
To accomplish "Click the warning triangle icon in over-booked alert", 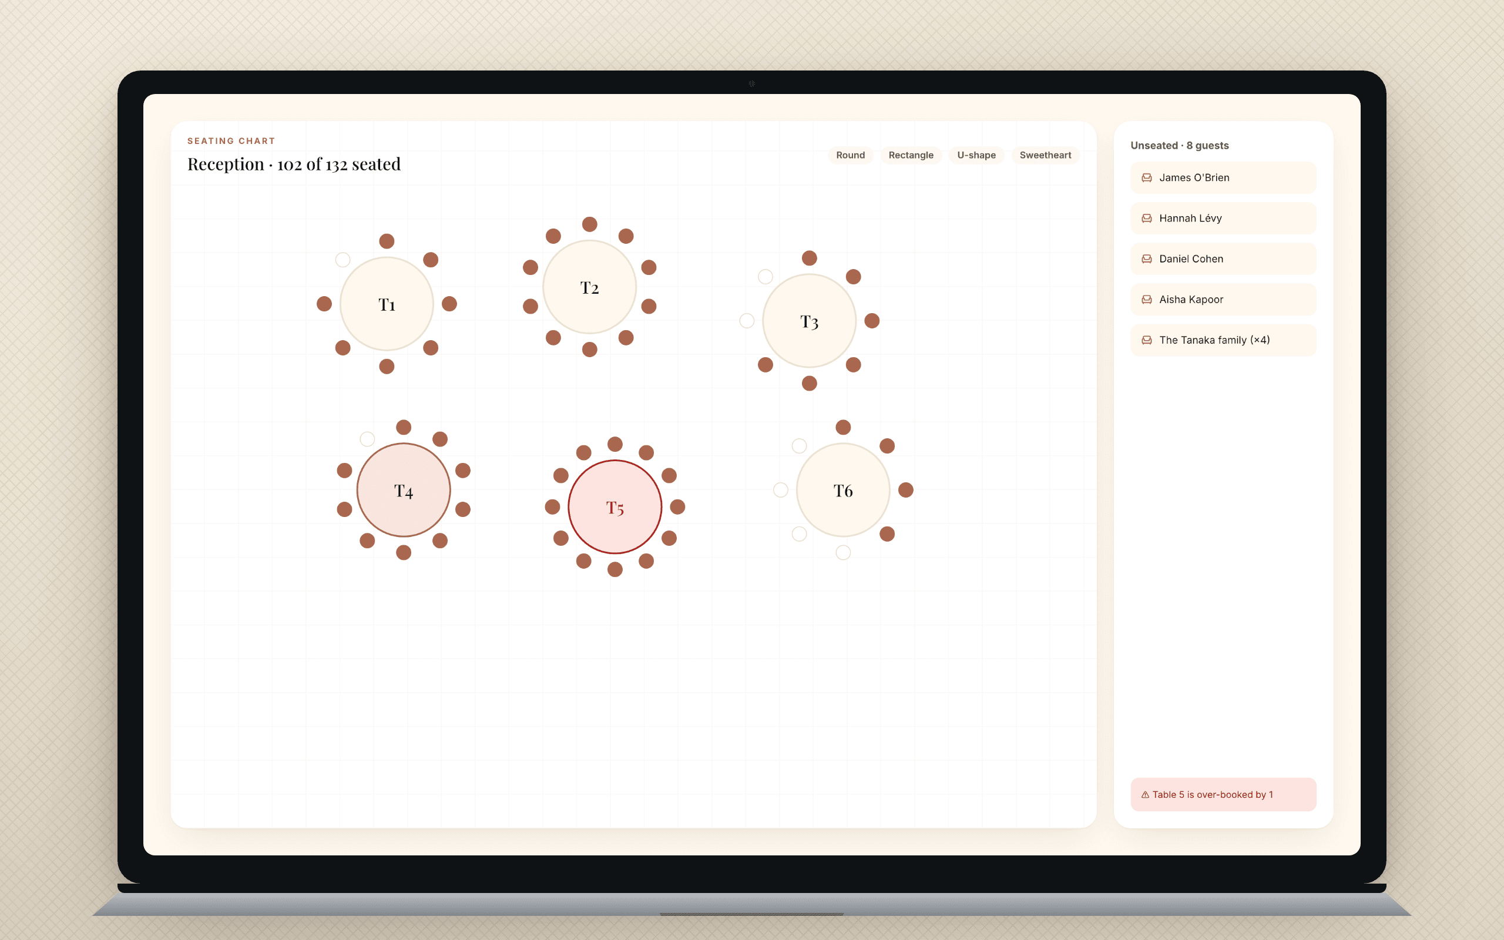I will pyautogui.click(x=1145, y=794).
